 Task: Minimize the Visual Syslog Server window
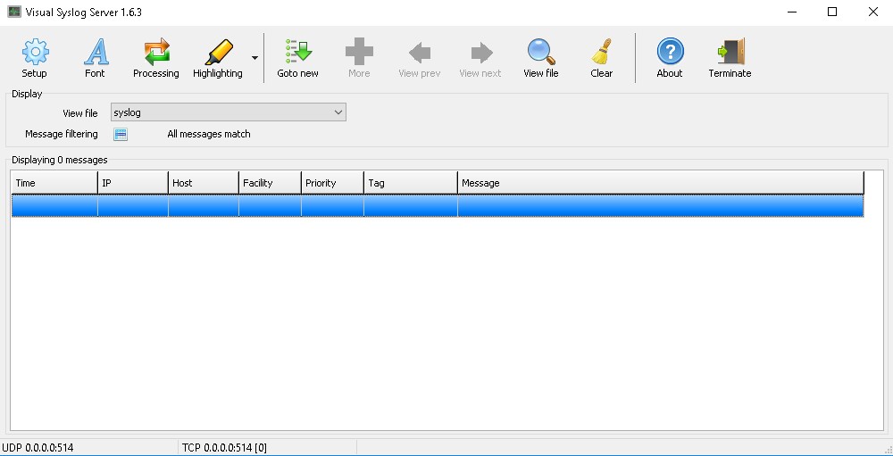tap(791, 12)
